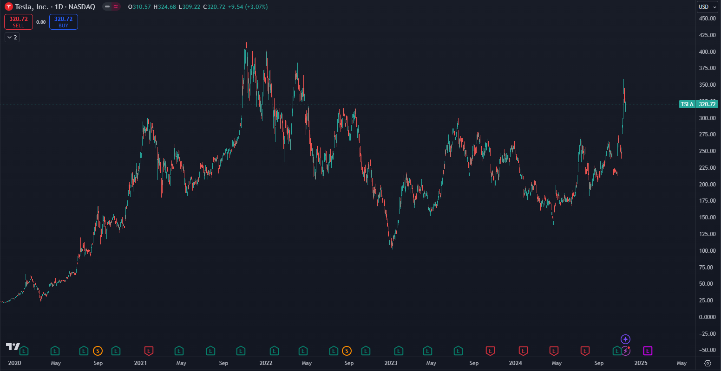721x371 pixels.
Task: Click the 2021 label on the time axis
Action: click(x=140, y=363)
